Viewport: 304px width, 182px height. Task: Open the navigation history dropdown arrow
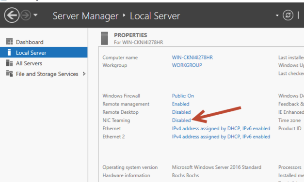pos(35,15)
